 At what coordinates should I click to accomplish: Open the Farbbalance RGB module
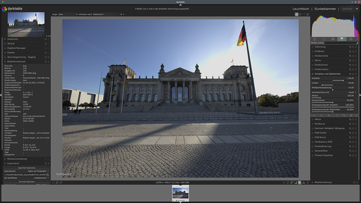323,142
